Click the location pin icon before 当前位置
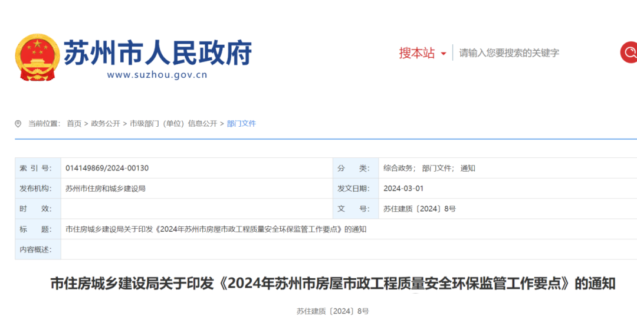Image resolution: width=637 pixels, height=329 pixels. [18, 123]
